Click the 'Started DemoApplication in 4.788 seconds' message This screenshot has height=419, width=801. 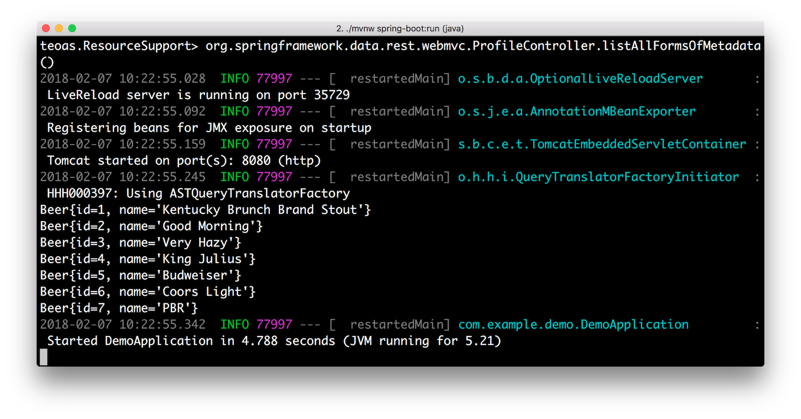(274, 341)
